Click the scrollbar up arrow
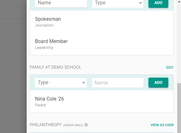This screenshot has width=181, height=133. click(179, 2)
